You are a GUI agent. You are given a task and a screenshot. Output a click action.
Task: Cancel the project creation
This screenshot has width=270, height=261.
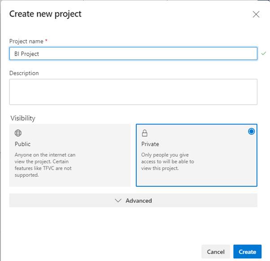tap(216, 252)
